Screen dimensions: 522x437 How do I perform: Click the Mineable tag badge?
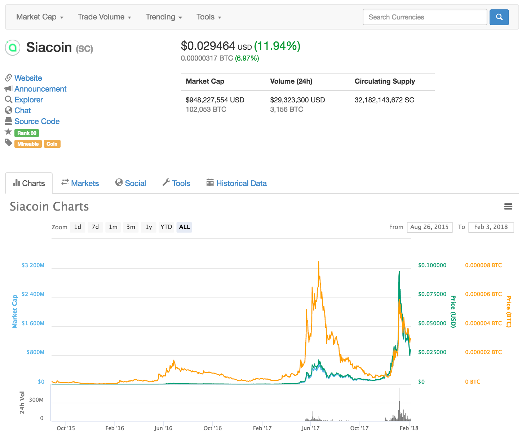click(x=28, y=144)
